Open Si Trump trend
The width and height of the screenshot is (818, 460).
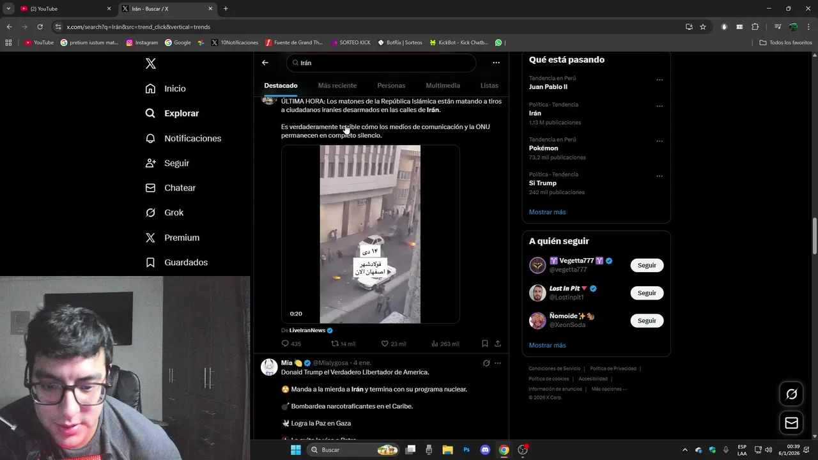coord(543,183)
